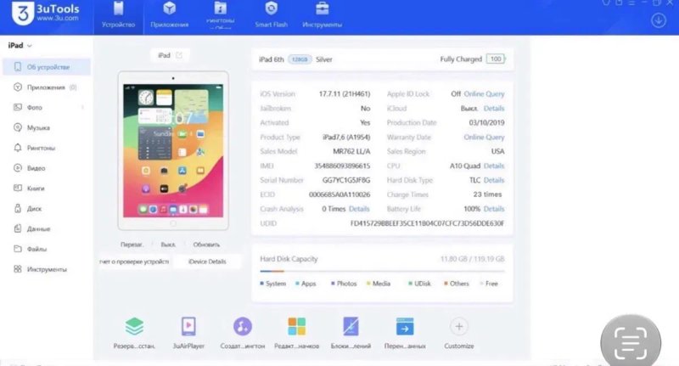This screenshot has width=679, height=366.
Task: Open iDevice Details button
Action: [x=207, y=262]
